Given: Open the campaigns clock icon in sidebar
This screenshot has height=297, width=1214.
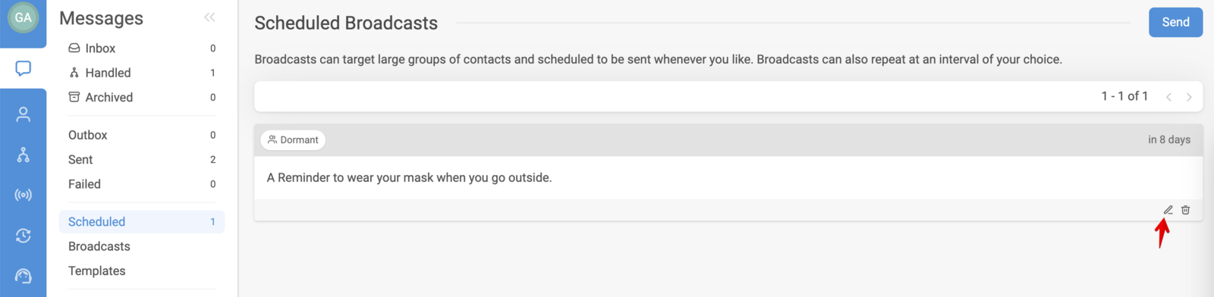Looking at the screenshot, I should [x=24, y=236].
